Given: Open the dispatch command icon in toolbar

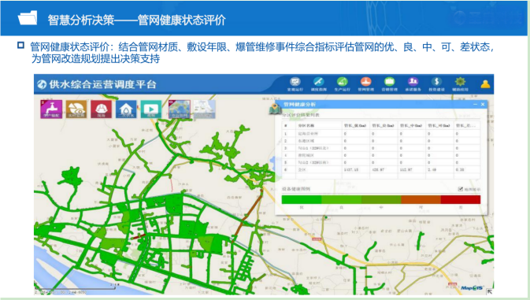Looking at the screenshot, I should 318,84.
